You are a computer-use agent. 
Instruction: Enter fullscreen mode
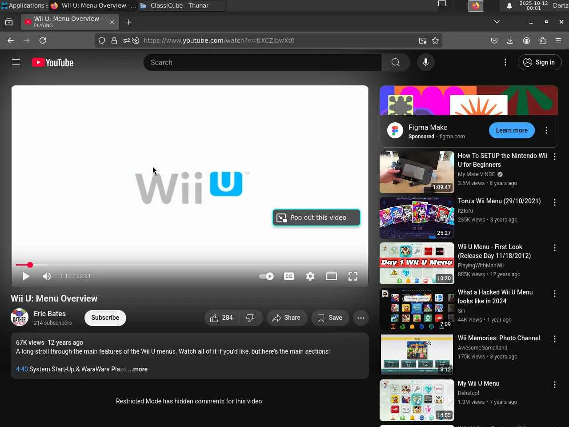tap(353, 276)
